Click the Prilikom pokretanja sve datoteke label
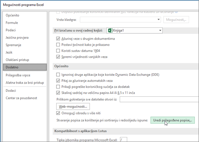Screen dimensions: 199x142 (87, 100)
